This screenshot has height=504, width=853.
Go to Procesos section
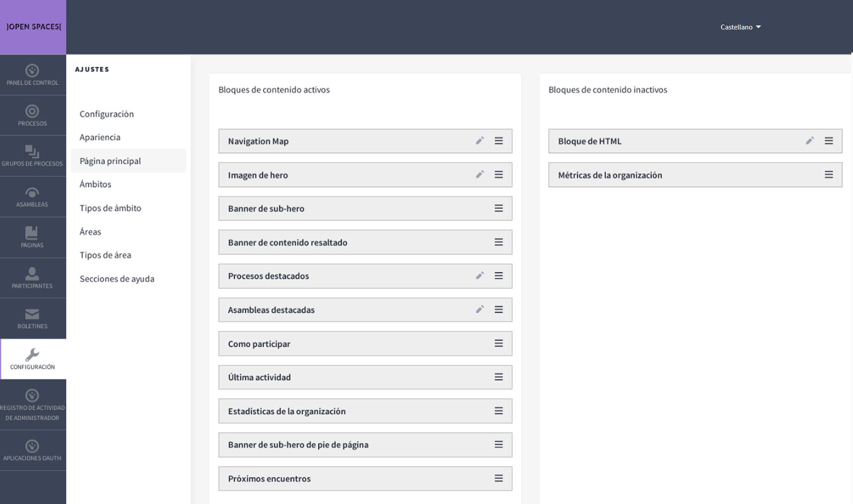point(32,115)
